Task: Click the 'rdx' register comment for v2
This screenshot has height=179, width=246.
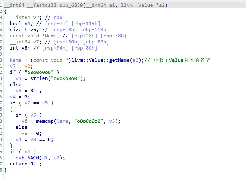Action: [x=58, y=18]
